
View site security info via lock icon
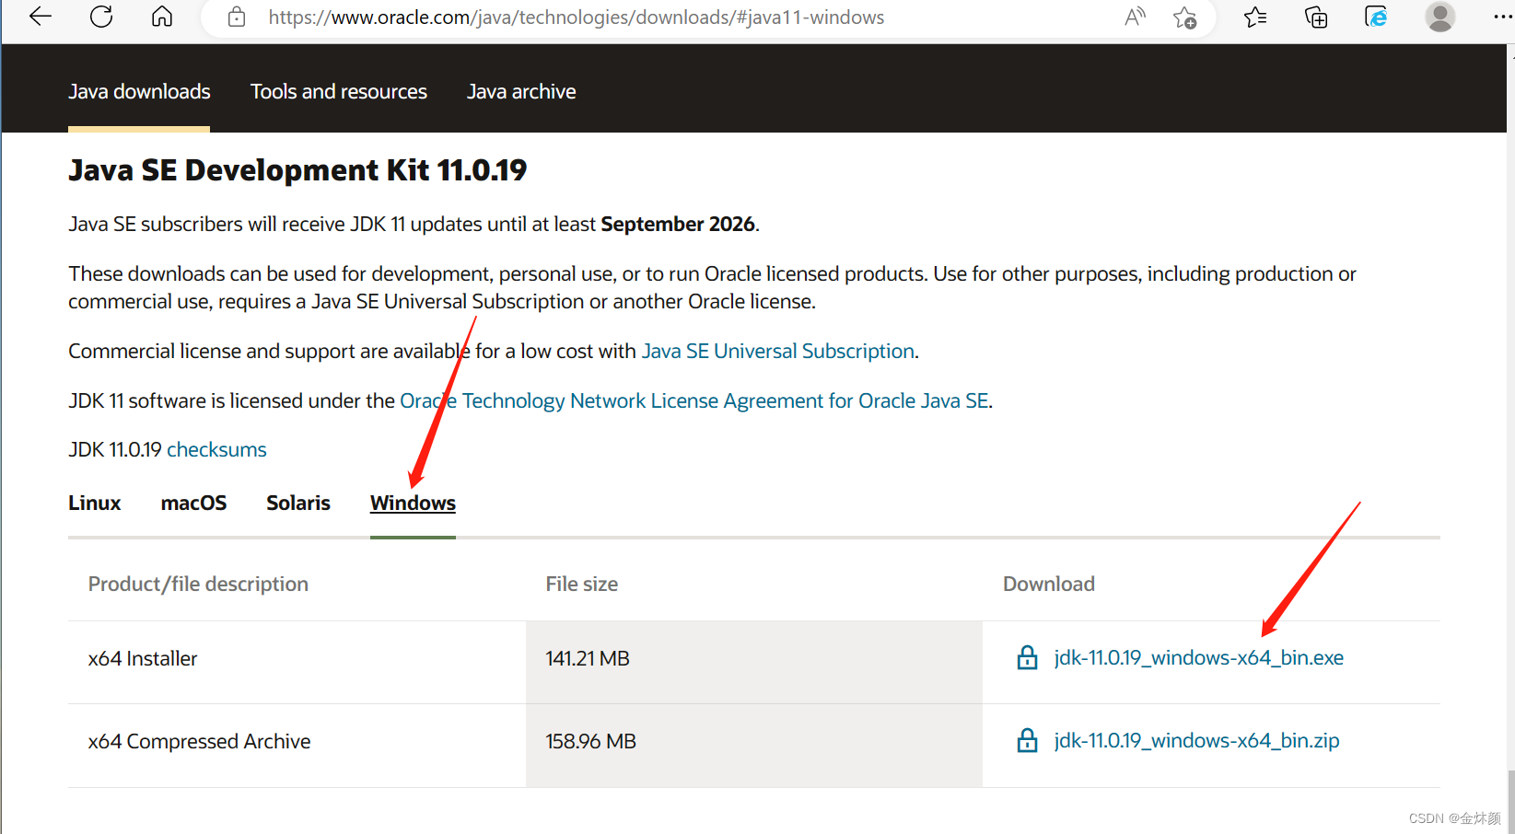coord(237,17)
